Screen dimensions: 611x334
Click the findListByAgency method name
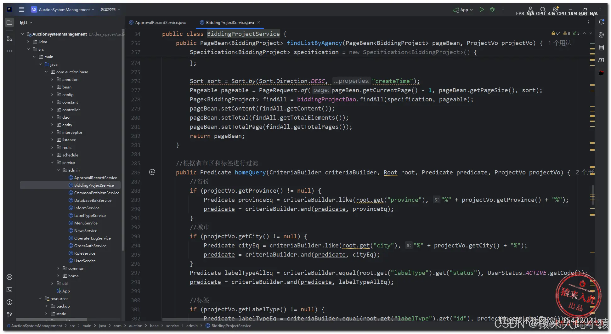pos(314,43)
